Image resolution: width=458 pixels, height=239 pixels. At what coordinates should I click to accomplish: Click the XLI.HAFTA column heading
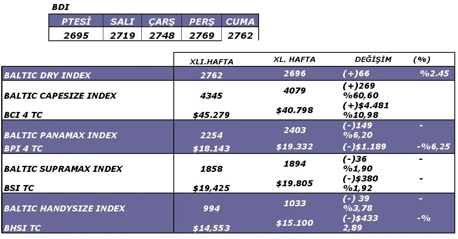[211, 62]
